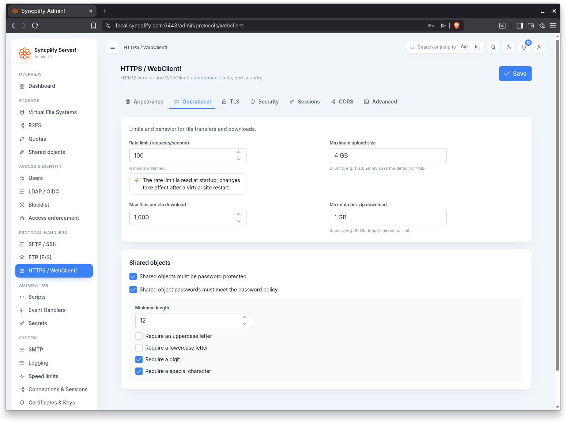Click the Brave shields lion icon
566x422 pixels.
456,26
